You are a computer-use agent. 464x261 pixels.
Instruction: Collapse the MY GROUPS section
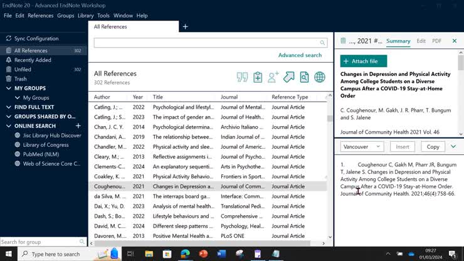(9, 88)
